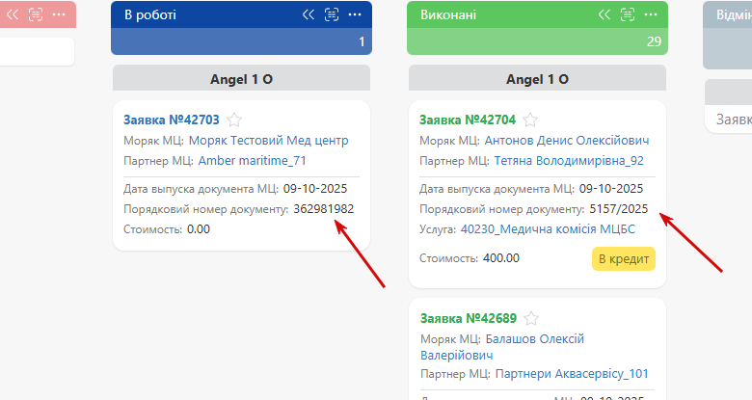This screenshot has height=400, width=752.
Task: Collapse the "Виконані" column with double chevron
Action: tap(604, 14)
